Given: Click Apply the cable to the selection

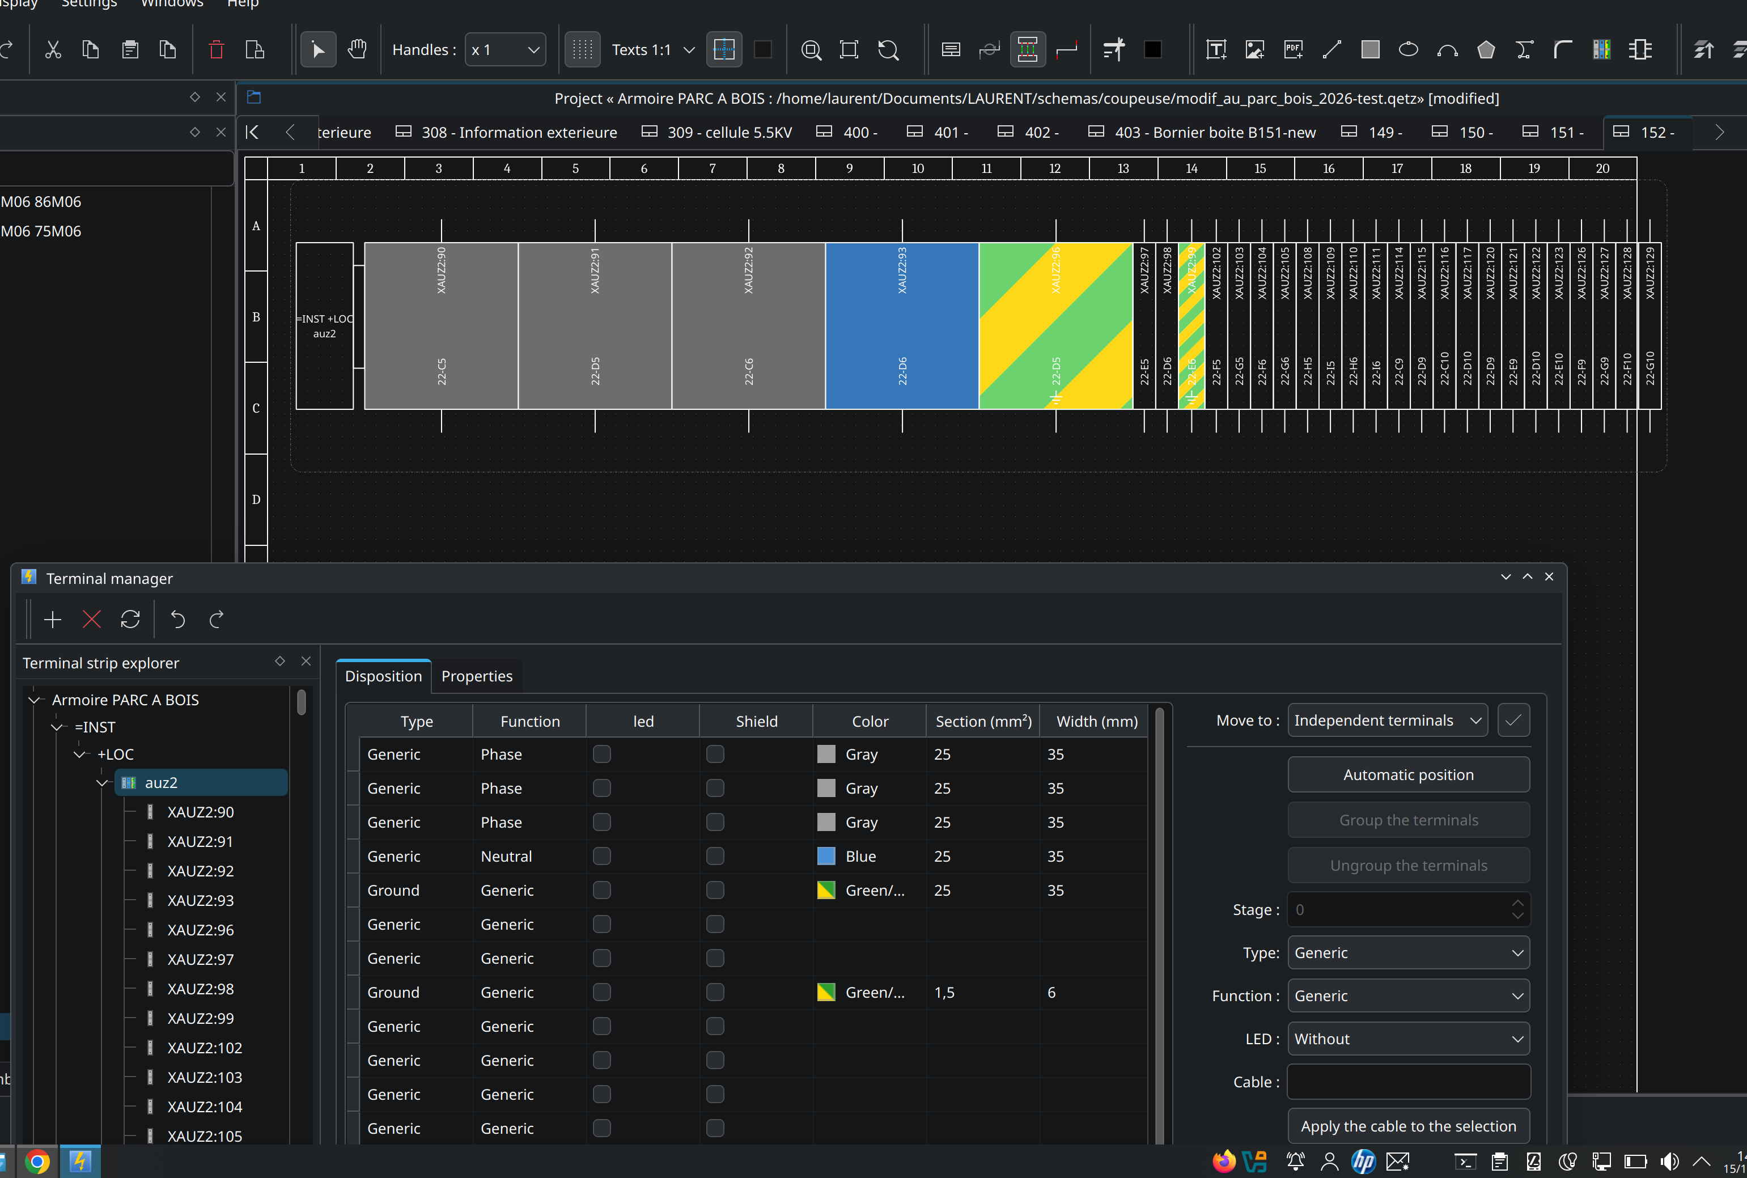Looking at the screenshot, I should point(1408,1126).
